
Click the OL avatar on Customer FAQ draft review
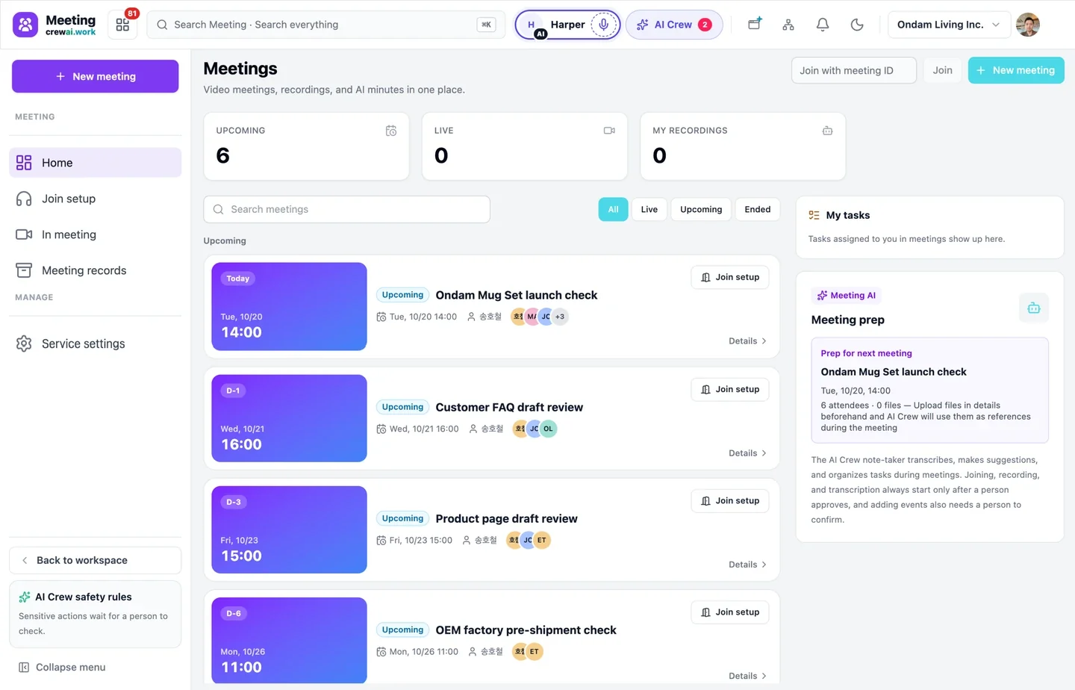(548, 429)
